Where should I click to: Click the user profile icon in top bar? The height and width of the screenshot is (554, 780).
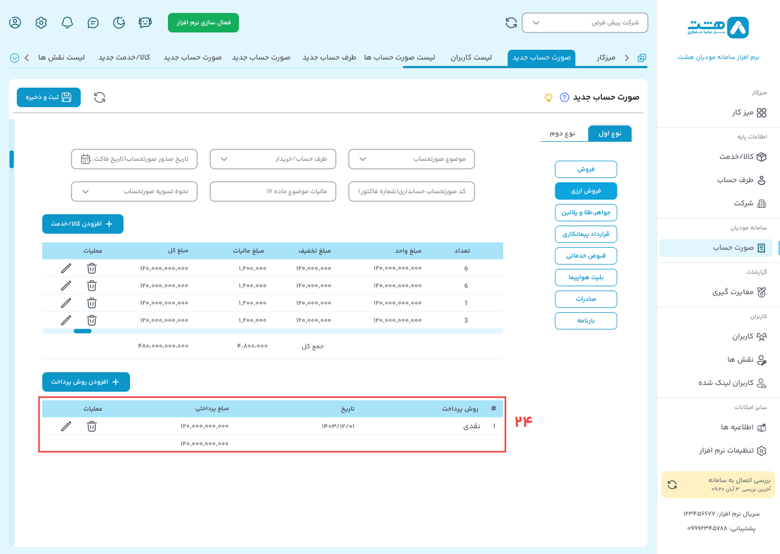pos(15,23)
